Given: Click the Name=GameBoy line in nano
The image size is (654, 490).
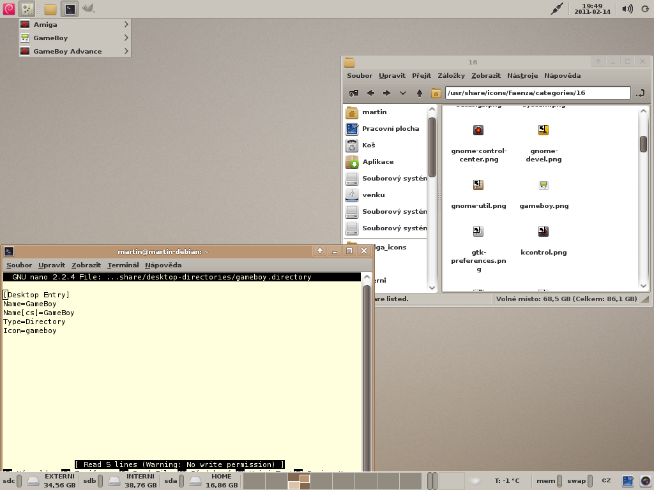Looking at the screenshot, I should tap(30, 304).
